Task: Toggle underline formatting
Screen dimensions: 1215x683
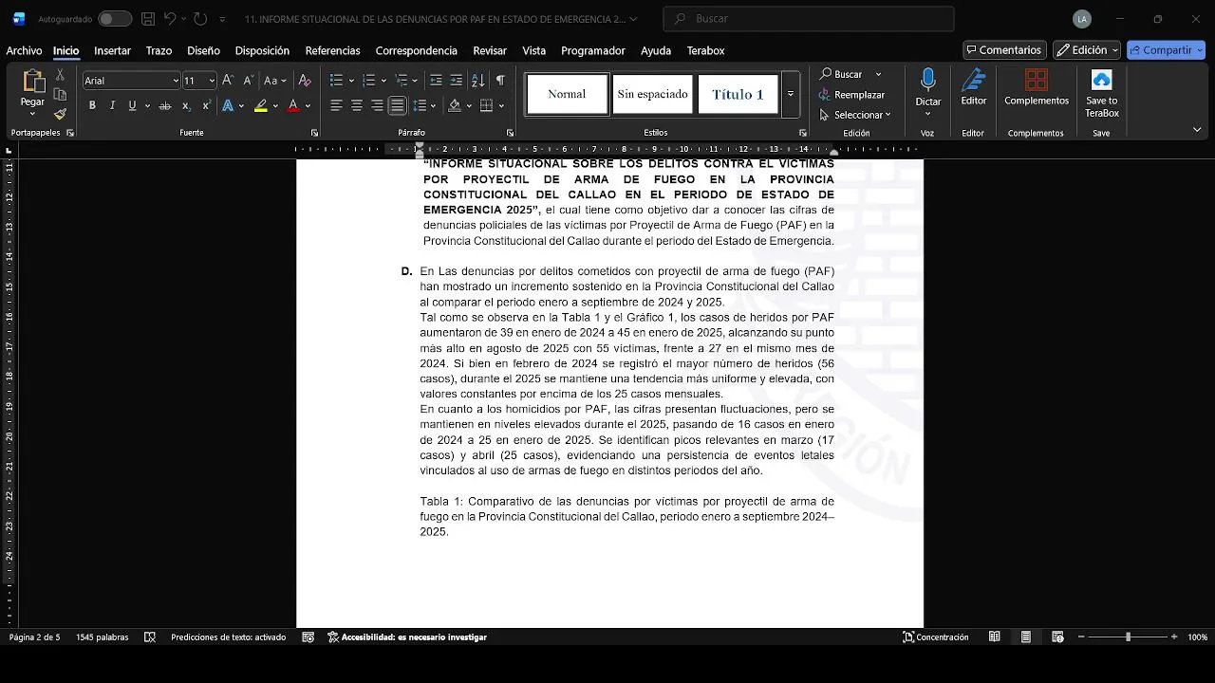Action: pyautogui.click(x=132, y=105)
